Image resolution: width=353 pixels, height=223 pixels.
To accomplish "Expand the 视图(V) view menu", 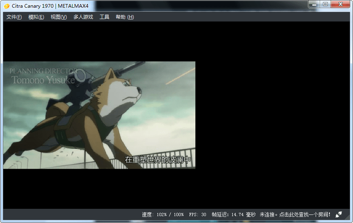I will tap(58, 17).
